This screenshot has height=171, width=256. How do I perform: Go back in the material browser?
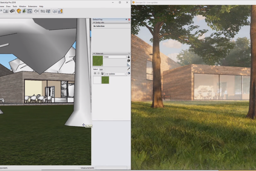95,74
